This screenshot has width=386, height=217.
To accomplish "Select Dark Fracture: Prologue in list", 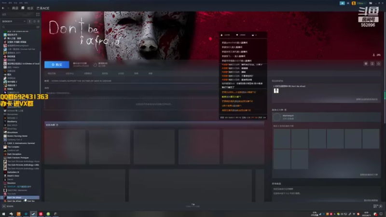I will point(18,158).
